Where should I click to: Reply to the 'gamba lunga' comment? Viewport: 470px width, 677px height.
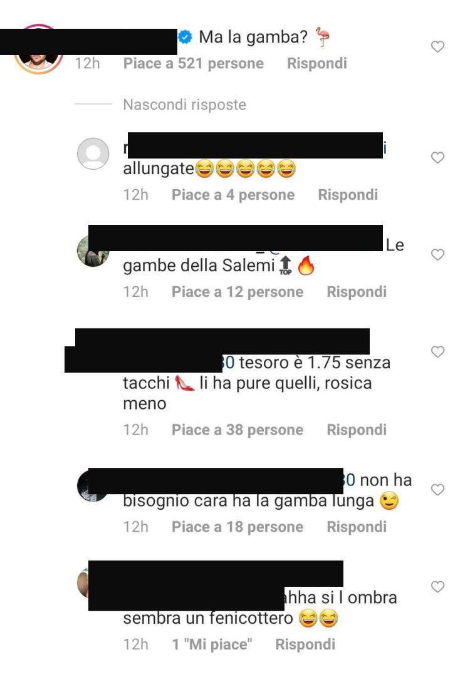tap(357, 527)
